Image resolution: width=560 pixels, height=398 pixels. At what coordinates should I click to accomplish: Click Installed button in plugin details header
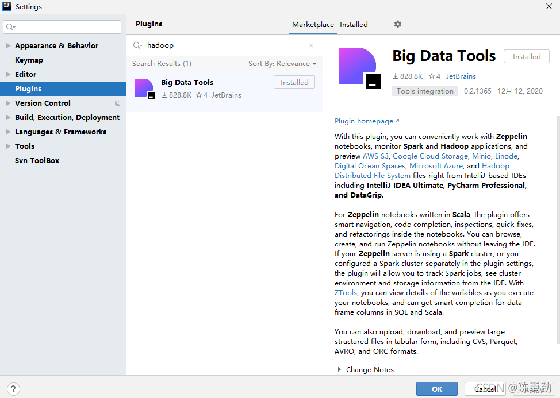[x=527, y=56]
